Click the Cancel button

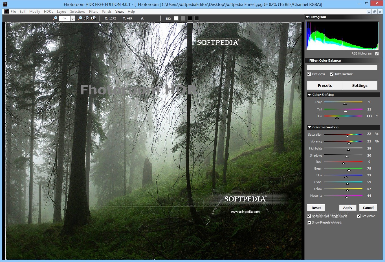click(x=368, y=208)
